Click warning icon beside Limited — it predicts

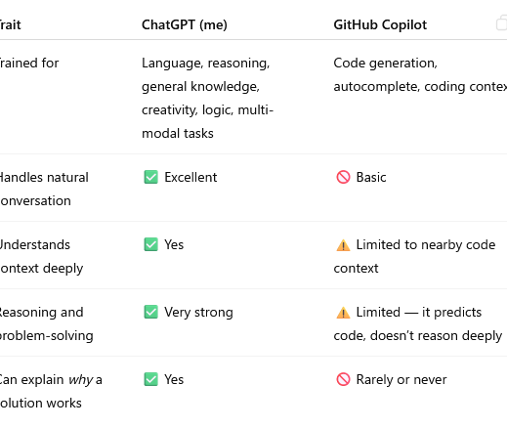(x=343, y=313)
